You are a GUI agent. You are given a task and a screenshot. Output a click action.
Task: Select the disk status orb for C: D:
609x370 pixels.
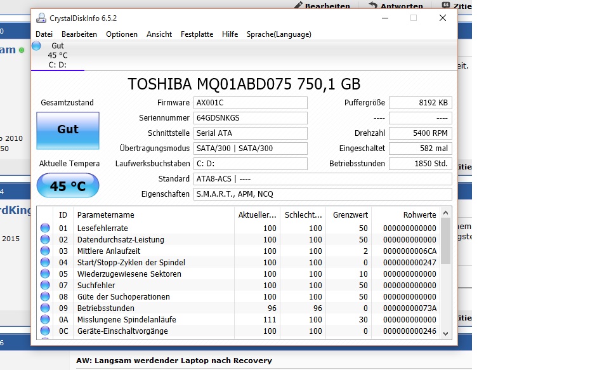[37, 46]
